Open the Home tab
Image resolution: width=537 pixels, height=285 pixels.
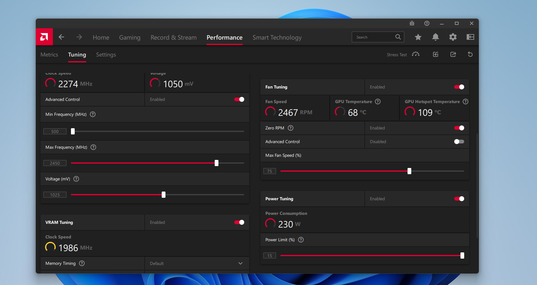point(101,38)
